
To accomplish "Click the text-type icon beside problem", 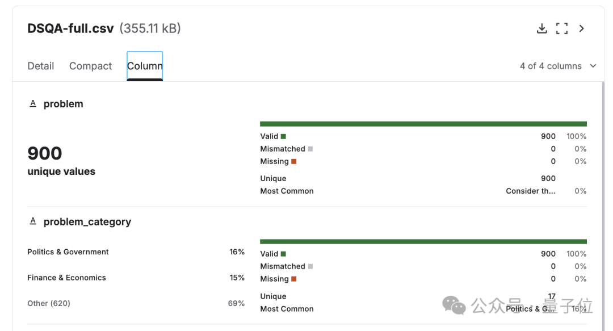I will (x=33, y=103).
